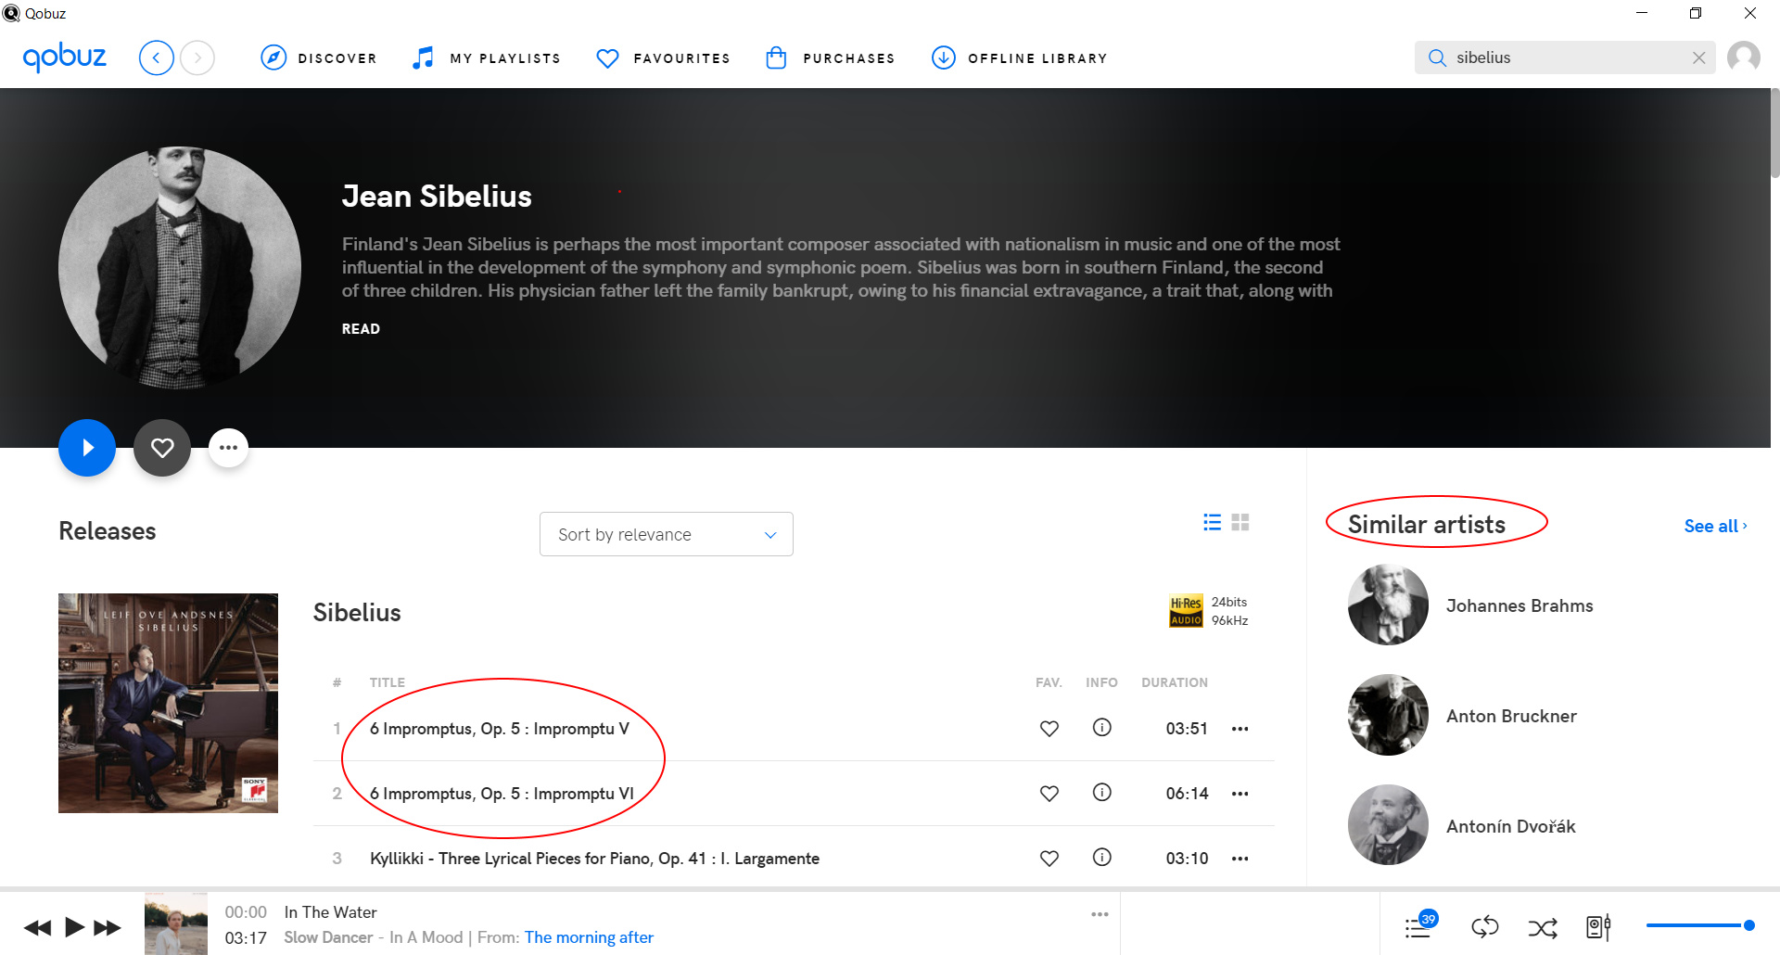Image resolution: width=1780 pixels, height=955 pixels.
Task: Toggle repeat mode in the player bar
Action: pos(1484,926)
